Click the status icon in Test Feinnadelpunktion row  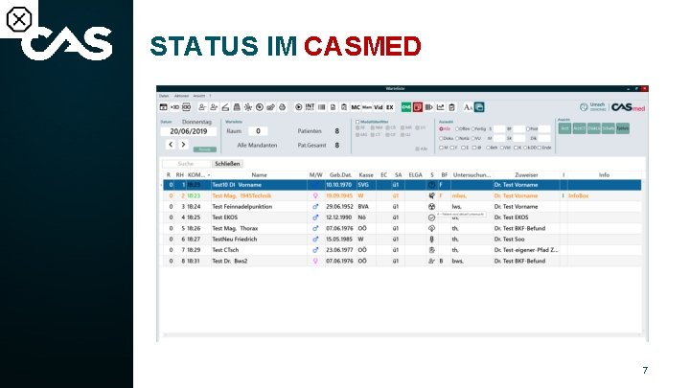click(431, 207)
